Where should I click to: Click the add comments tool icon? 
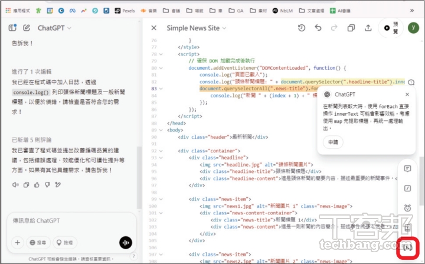[x=407, y=188]
